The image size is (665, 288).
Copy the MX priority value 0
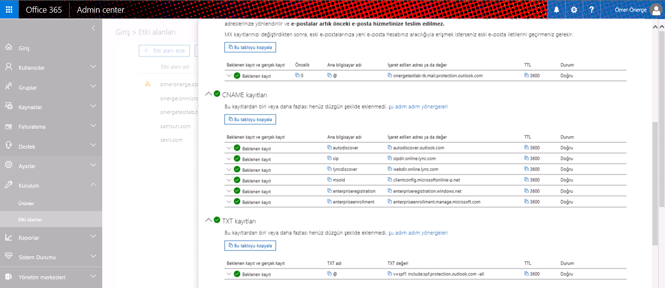(297, 76)
